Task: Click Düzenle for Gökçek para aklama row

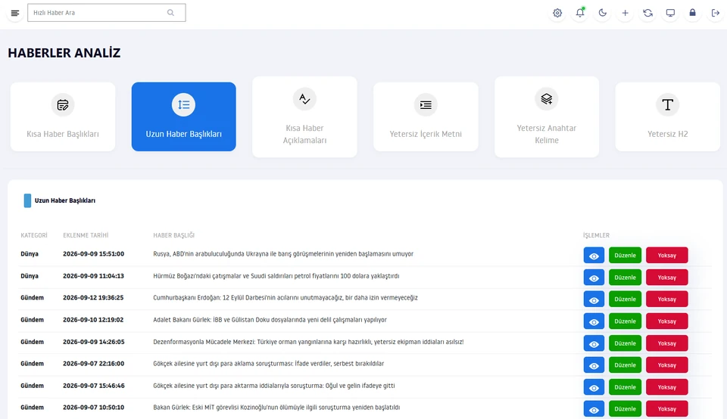Action: tap(625, 365)
